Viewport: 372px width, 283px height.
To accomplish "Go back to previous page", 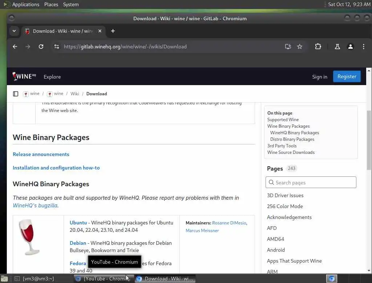I will pyautogui.click(x=15, y=47).
